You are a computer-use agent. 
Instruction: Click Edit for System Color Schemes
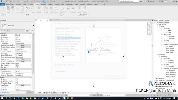coord(23,61)
